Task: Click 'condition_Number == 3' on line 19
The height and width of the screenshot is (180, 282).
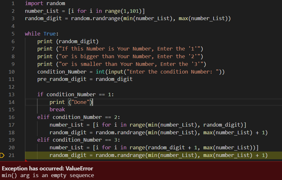Action: point(85,140)
